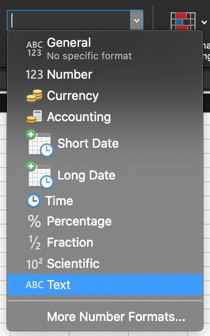Viewport: 210px width, 336px height.
Task: Click inside the number format text box
Action: (69, 21)
